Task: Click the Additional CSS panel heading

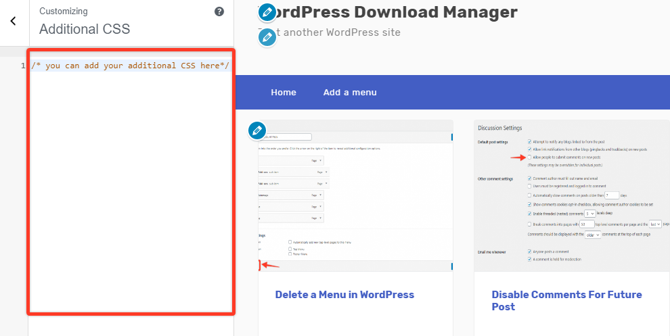Action: [x=85, y=29]
